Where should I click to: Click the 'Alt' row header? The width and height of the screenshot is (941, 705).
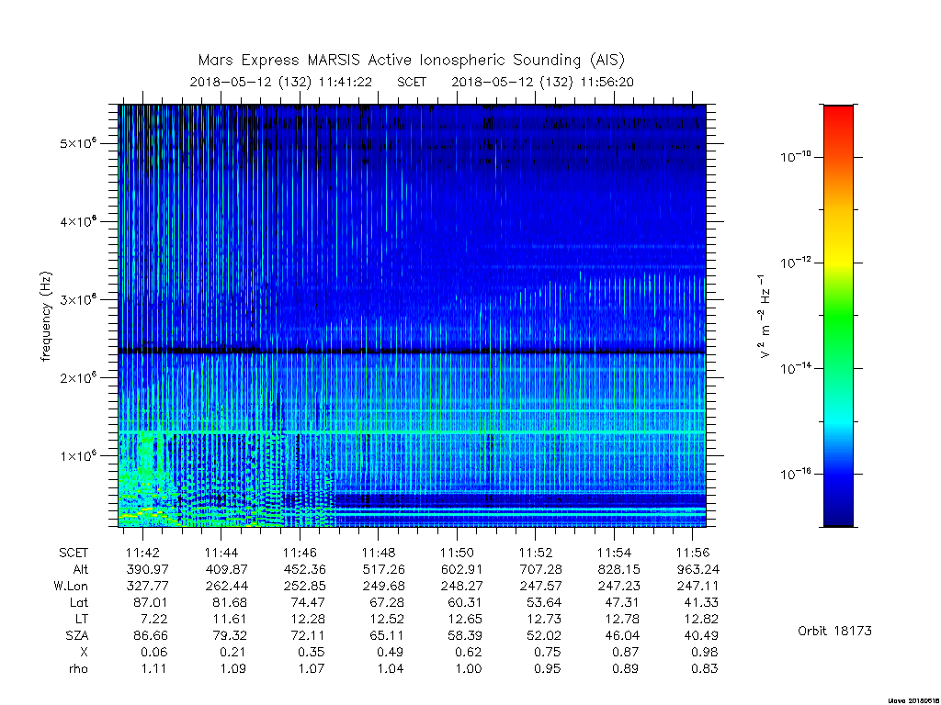[81, 569]
